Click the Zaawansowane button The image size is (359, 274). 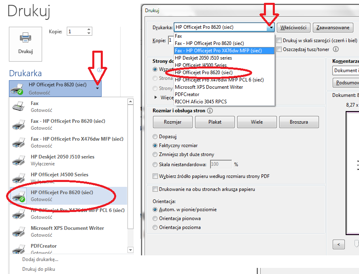coord(333,28)
